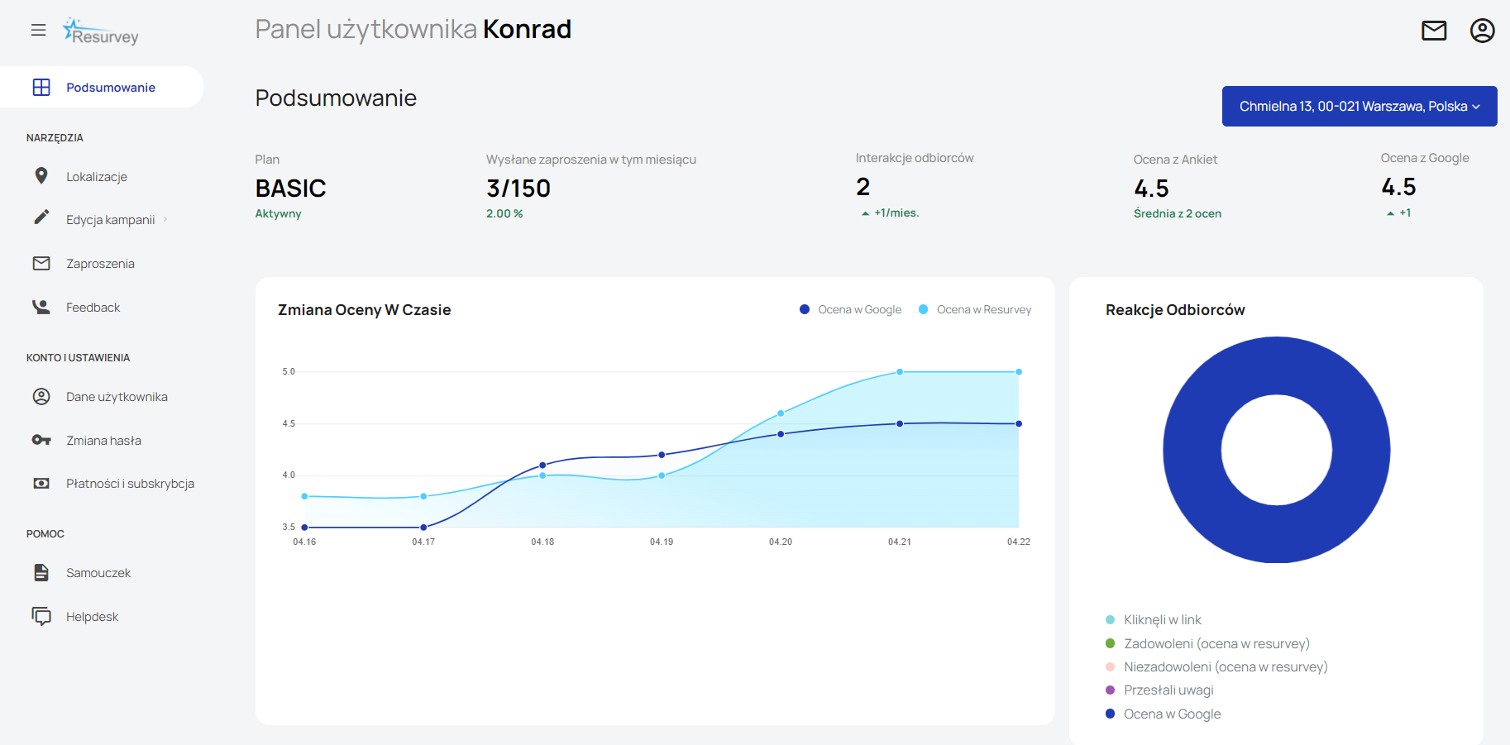Click the Feedback phone icon
This screenshot has width=1510, height=745.
click(x=41, y=307)
